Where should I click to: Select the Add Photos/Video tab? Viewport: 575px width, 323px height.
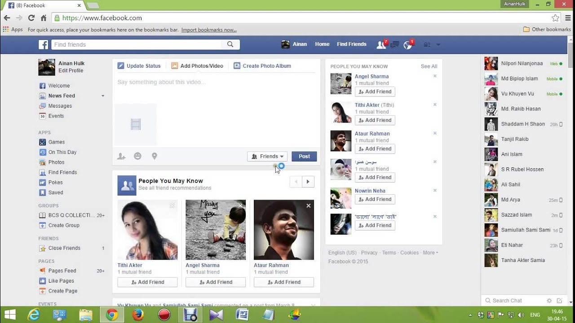pos(197,66)
